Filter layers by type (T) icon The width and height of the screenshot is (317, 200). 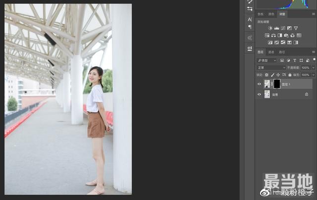point(295,60)
